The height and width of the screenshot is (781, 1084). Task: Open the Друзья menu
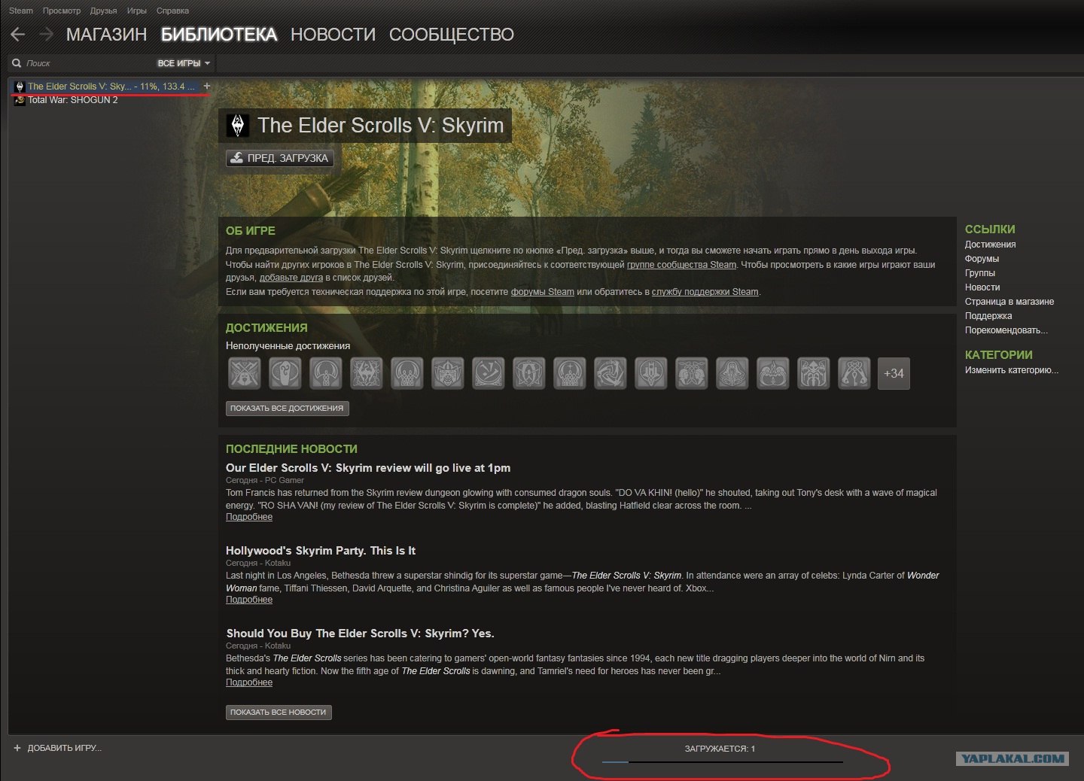point(103,11)
